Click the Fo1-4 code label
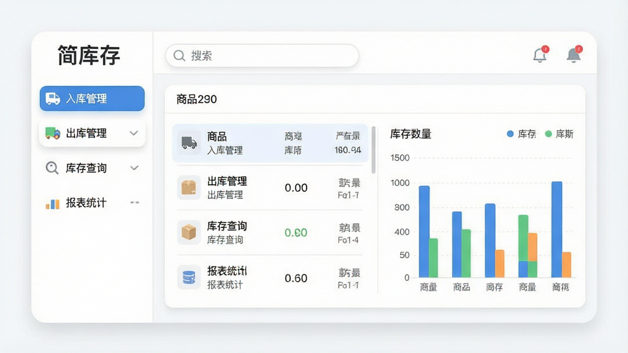The width and height of the screenshot is (628, 353). tap(348, 240)
